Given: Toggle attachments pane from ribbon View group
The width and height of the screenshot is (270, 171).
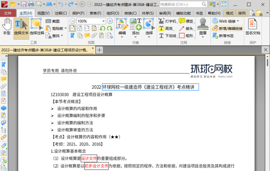Looking at the screenshot, I should point(94,36).
